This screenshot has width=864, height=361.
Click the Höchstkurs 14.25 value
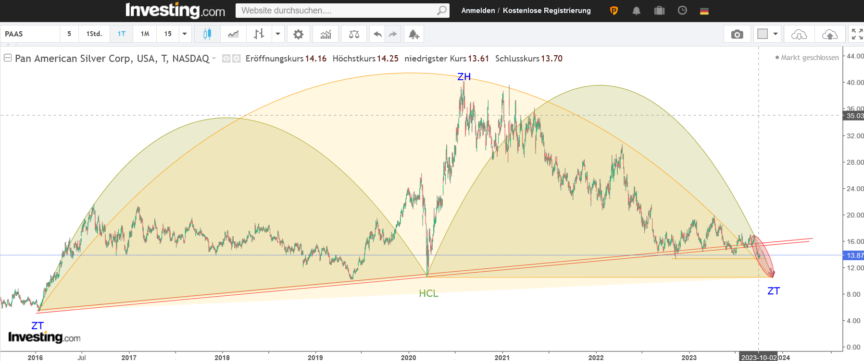tap(388, 59)
